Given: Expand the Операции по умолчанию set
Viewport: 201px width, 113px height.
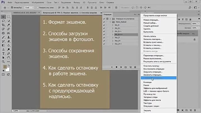Looking at the screenshot, I should coord(110,19).
